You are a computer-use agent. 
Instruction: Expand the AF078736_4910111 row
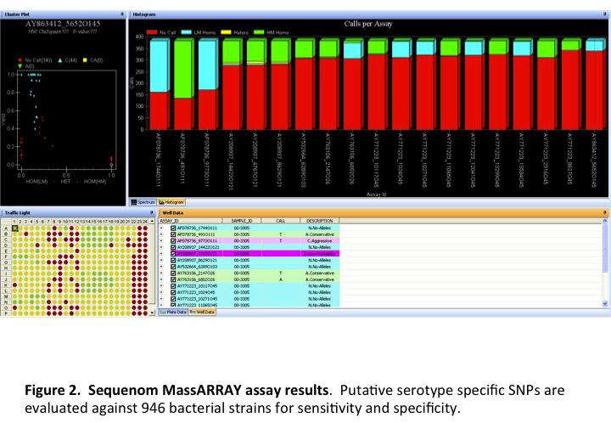164,234
